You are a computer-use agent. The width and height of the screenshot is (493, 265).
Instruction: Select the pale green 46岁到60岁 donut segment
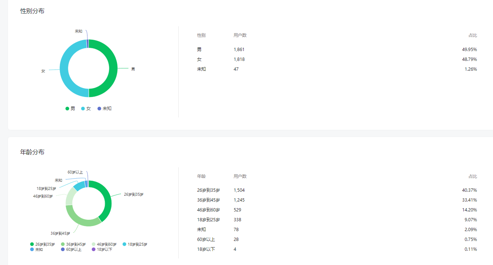click(x=70, y=197)
